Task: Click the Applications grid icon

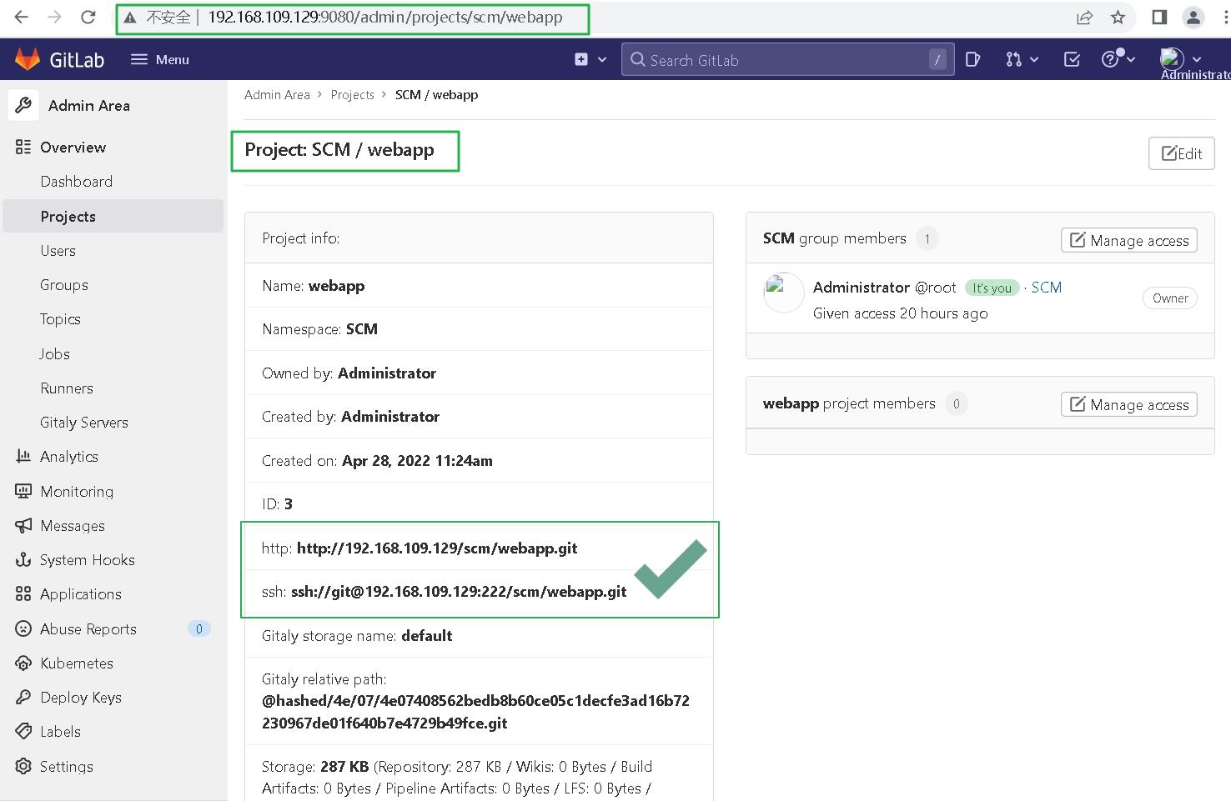Action: click(x=23, y=593)
